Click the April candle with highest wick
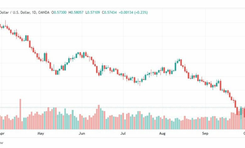 coord(5,25)
